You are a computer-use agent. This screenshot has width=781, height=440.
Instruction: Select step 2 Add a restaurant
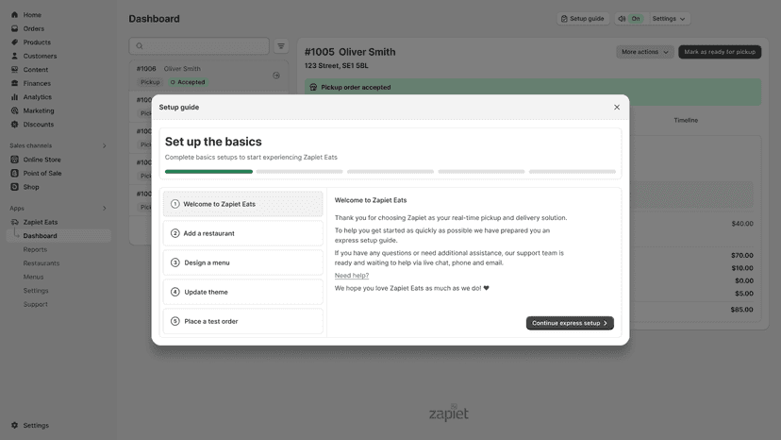click(242, 233)
